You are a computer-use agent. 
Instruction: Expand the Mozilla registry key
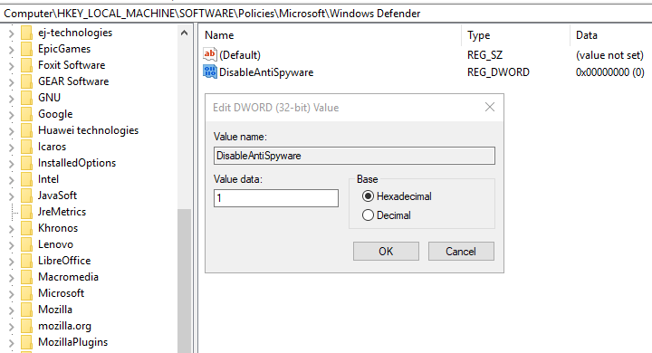[11, 310]
